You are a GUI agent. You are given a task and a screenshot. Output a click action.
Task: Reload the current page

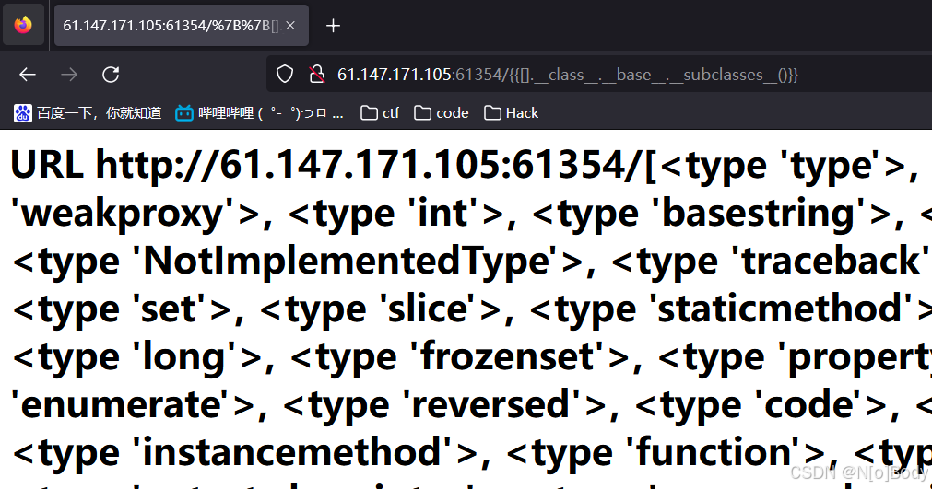point(111,75)
